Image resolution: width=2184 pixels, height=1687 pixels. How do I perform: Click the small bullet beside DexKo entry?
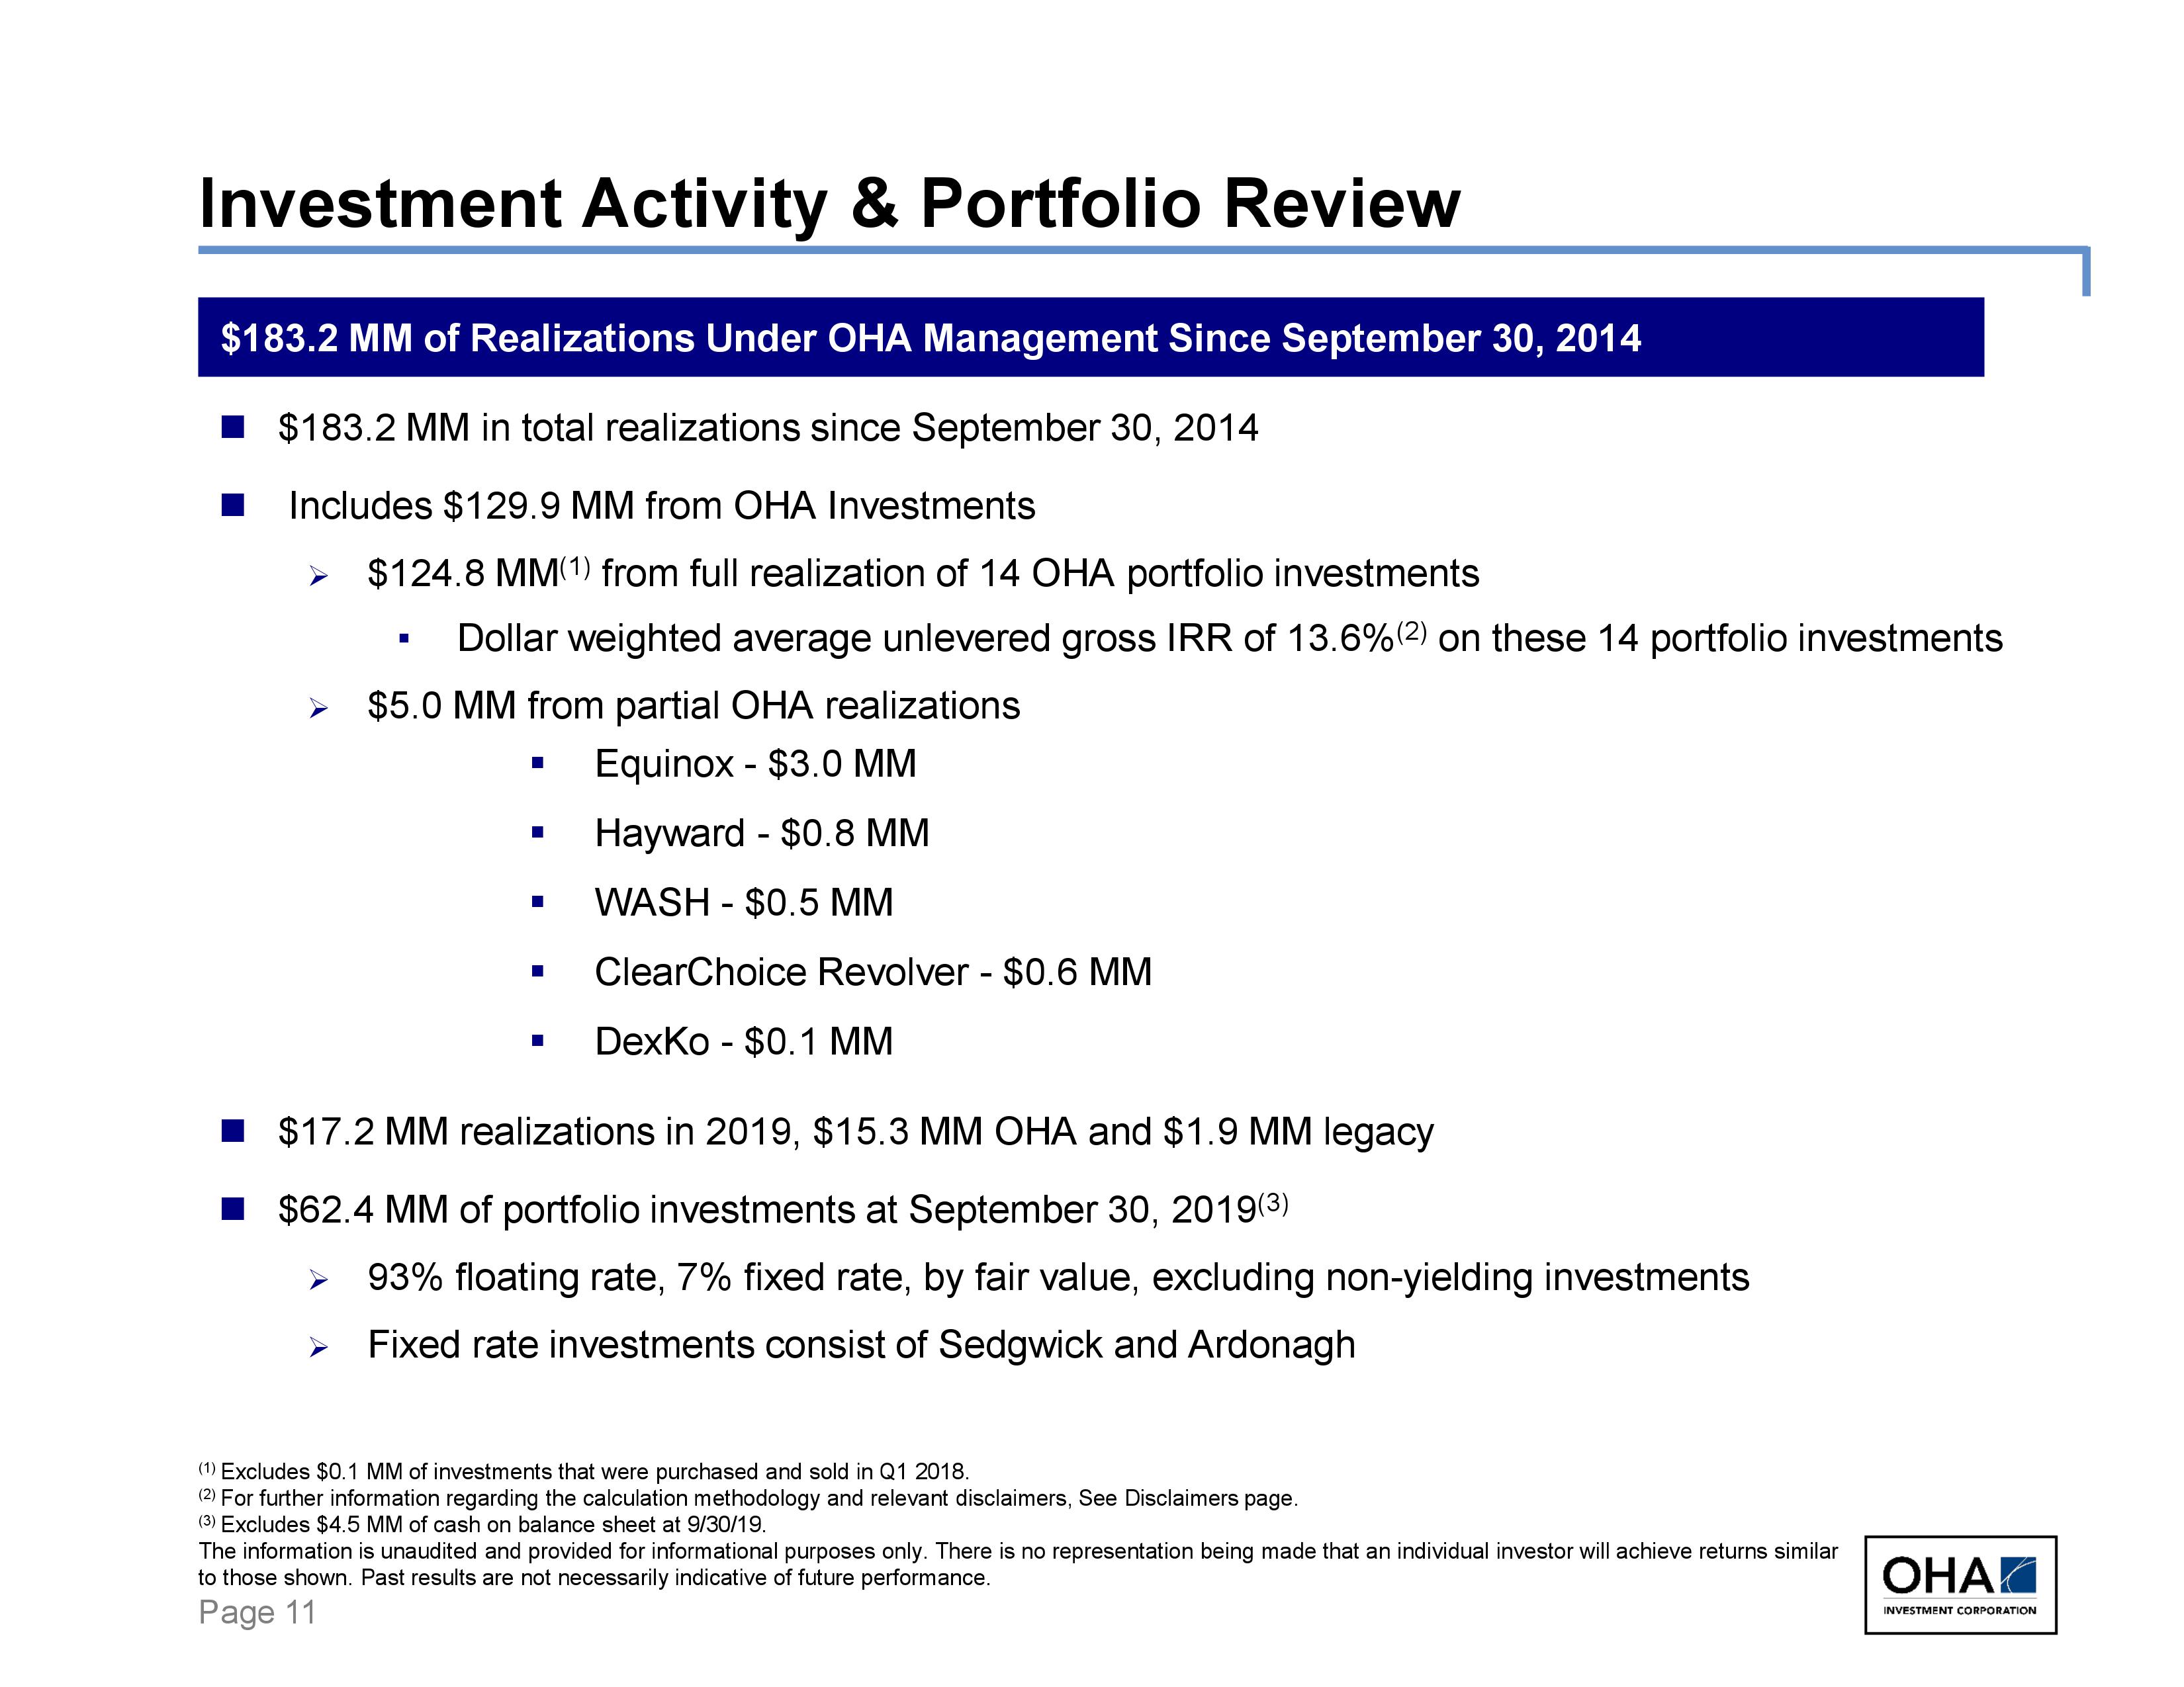coord(538,1041)
